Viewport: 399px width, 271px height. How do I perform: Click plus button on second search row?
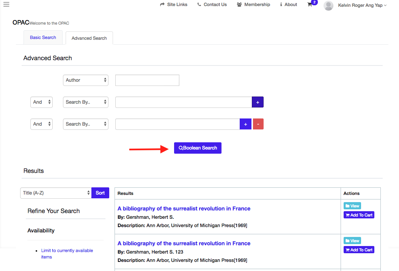pyautogui.click(x=258, y=102)
